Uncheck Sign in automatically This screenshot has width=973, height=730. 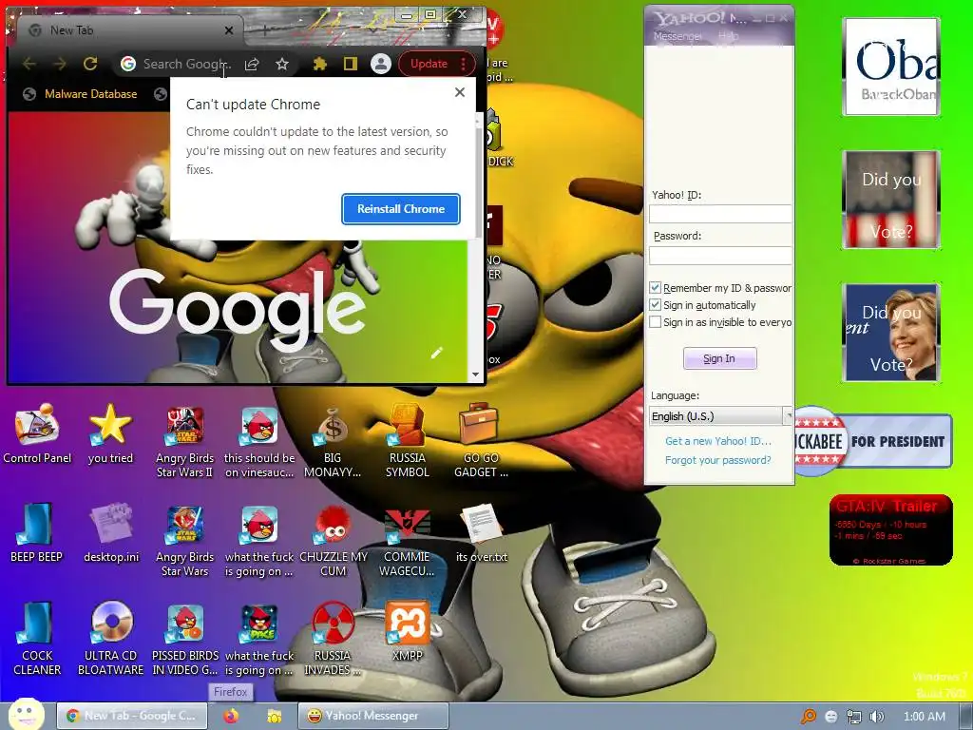[655, 305]
